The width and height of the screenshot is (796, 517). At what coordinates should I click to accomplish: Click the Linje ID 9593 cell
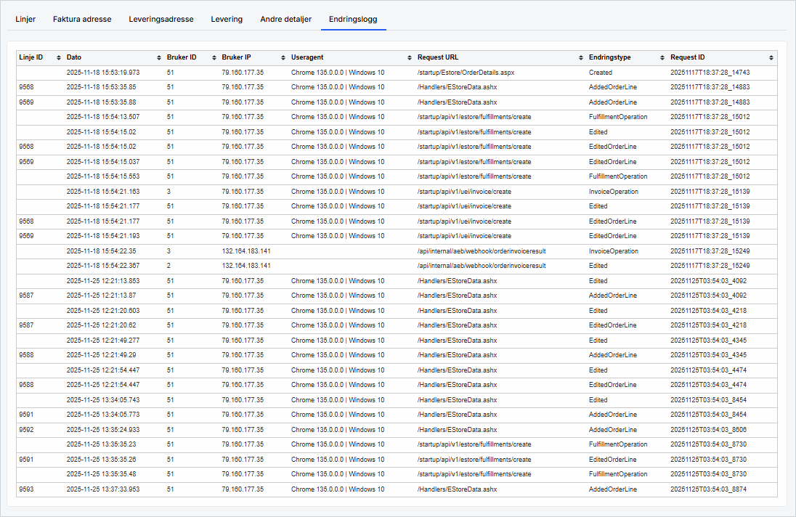[26, 489]
